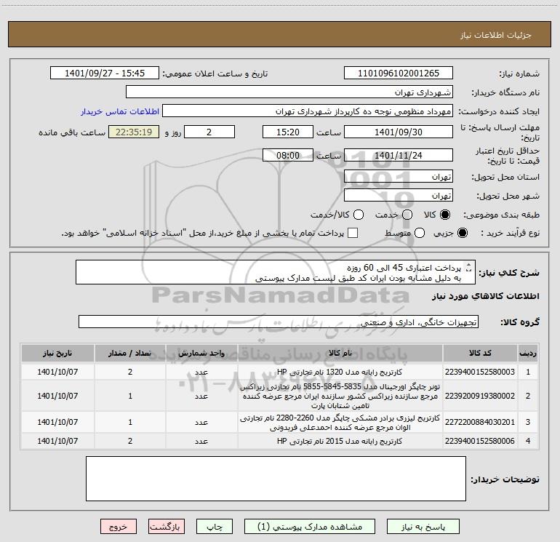
Task: Click the تاریخ نیاز column header
Action: click(57, 353)
